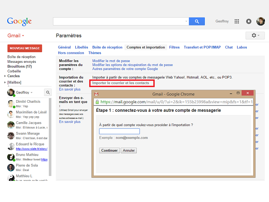Image resolution: width=269 pixels, height=202 pixels.
Task: Click the import account email field
Action: tap(119, 132)
